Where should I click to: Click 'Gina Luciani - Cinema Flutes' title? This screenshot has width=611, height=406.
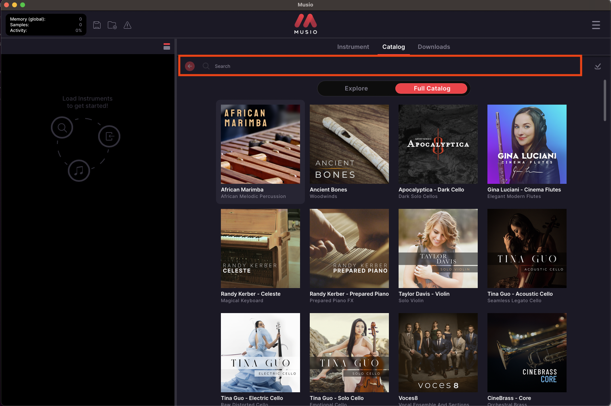coord(524,189)
